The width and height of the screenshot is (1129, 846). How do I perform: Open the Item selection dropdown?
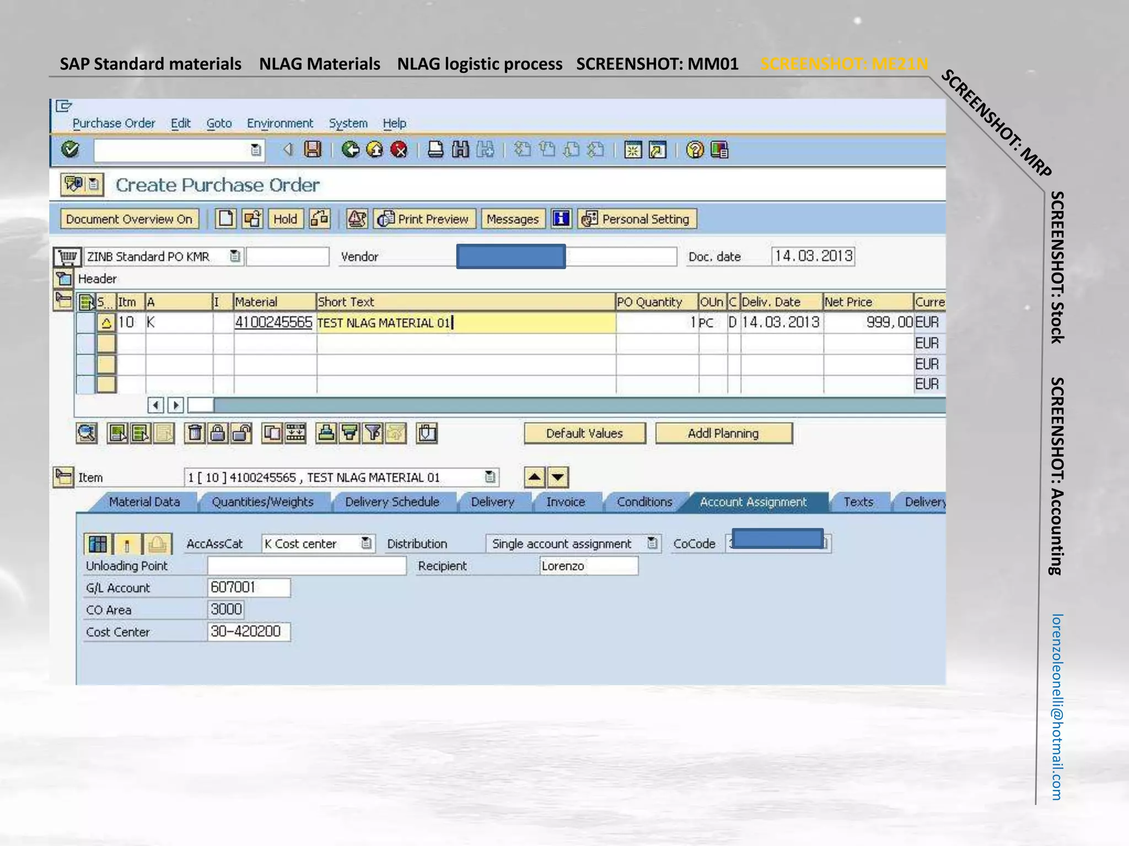(x=490, y=477)
